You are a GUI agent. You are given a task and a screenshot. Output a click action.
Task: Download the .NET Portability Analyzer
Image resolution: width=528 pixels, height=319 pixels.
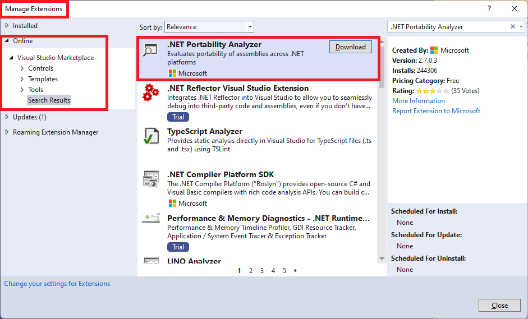point(350,47)
